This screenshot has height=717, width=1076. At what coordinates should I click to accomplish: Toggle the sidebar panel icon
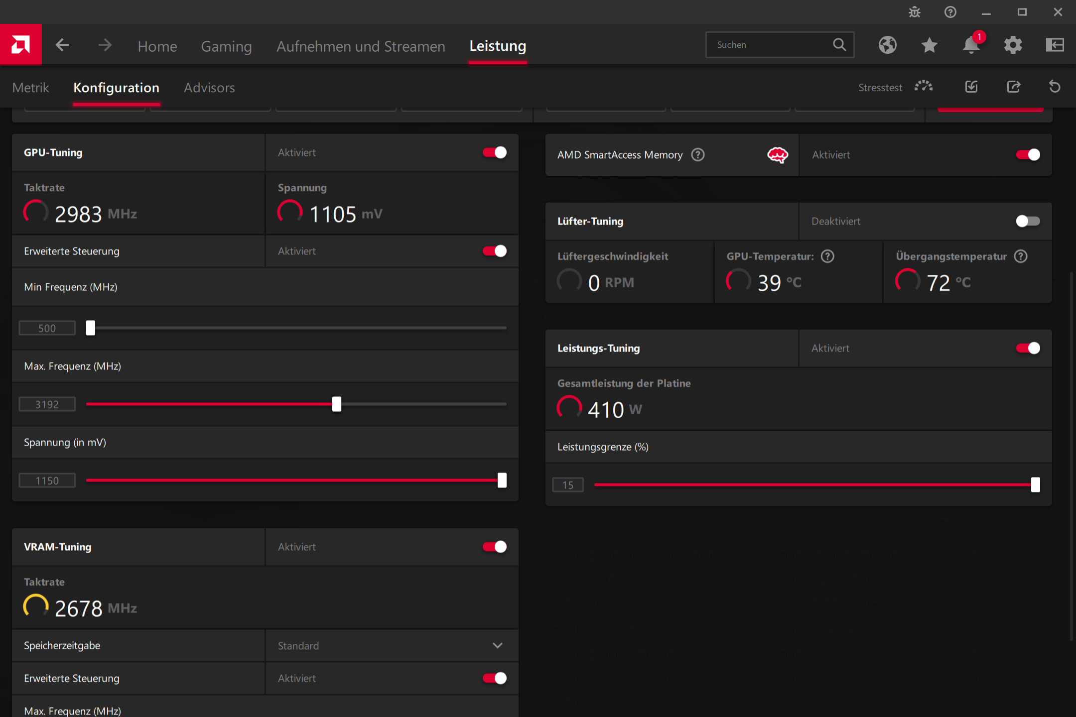point(1055,45)
